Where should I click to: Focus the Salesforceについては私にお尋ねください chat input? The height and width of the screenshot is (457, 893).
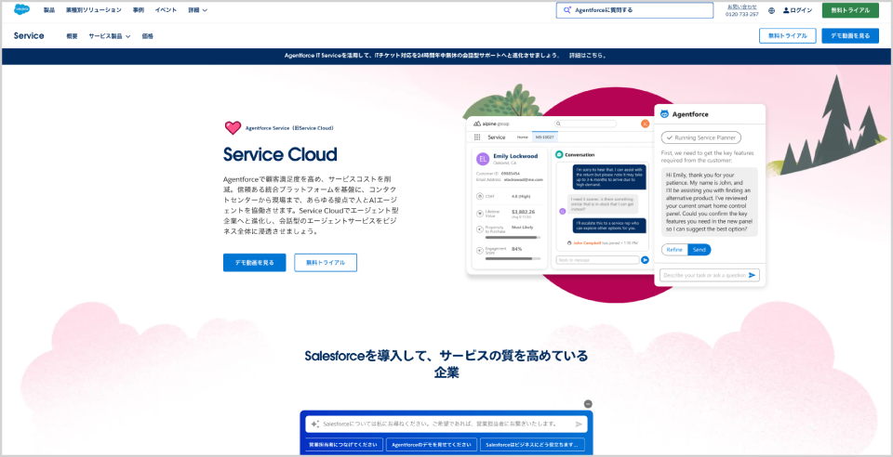point(447,424)
